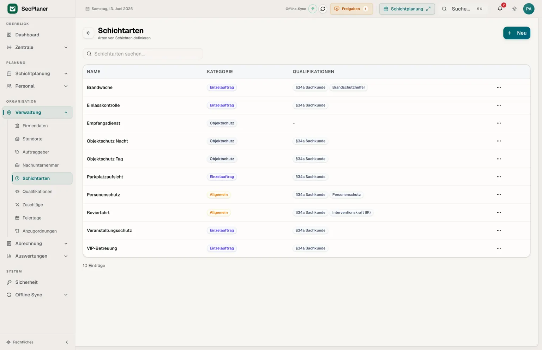The height and width of the screenshot is (350, 542).
Task: Open the Schichtplanung top bar button
Action: 407,9
